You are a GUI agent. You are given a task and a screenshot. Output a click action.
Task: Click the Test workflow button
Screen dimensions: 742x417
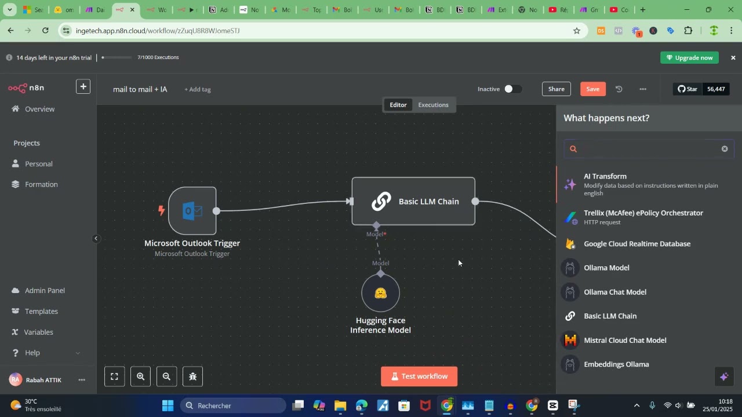click(419, 376)
